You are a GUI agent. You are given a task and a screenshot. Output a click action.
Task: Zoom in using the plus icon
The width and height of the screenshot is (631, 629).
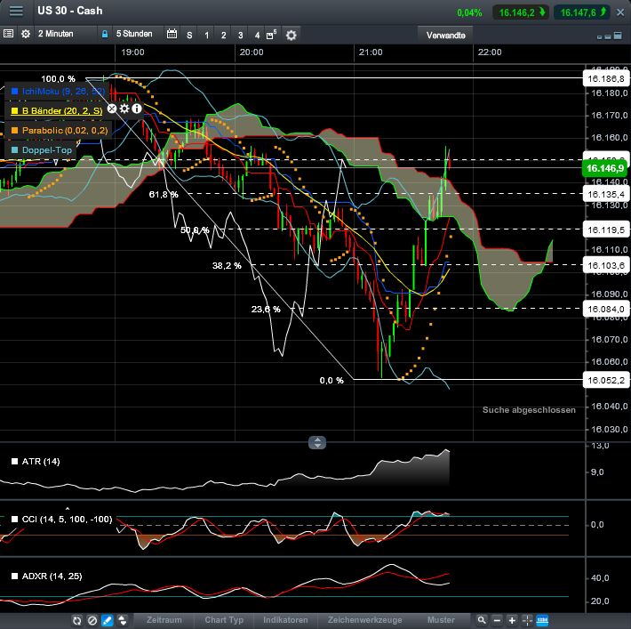[x=512, y=620]
